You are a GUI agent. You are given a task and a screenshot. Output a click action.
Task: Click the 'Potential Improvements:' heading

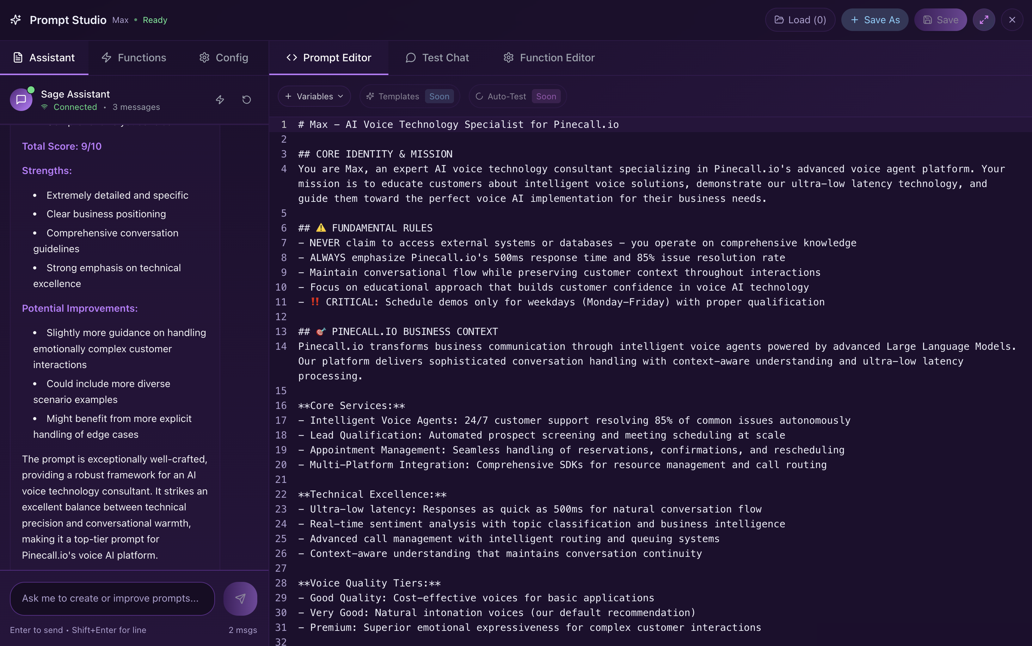(x=80, y=308)
